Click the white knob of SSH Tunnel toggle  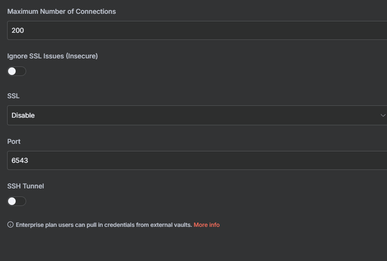(x=12, y=201)
